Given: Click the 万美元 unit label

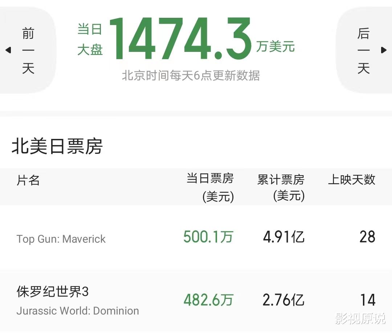Looking at the screenshot, I should click(275, 46).
